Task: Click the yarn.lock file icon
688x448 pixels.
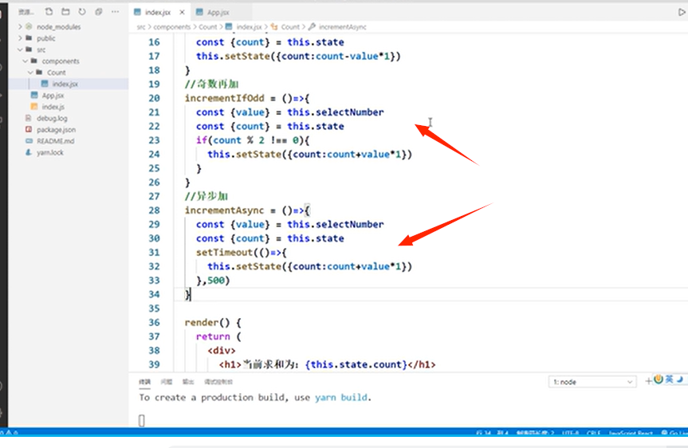Action: (x=29, y=152)
